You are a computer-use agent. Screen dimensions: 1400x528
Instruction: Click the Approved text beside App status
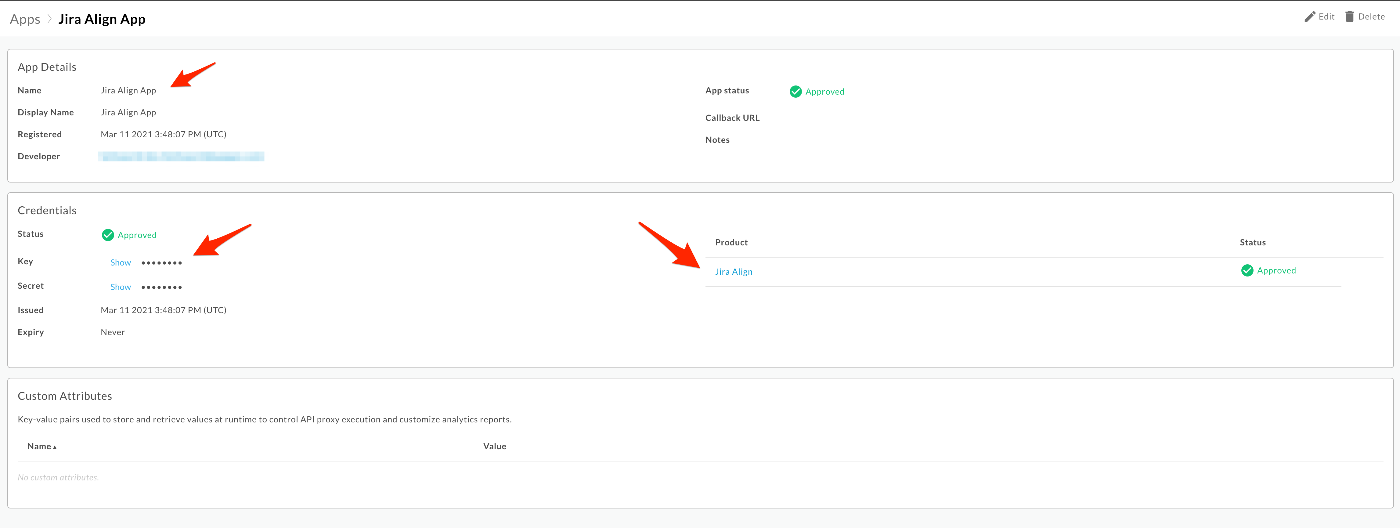pos(824,92)
